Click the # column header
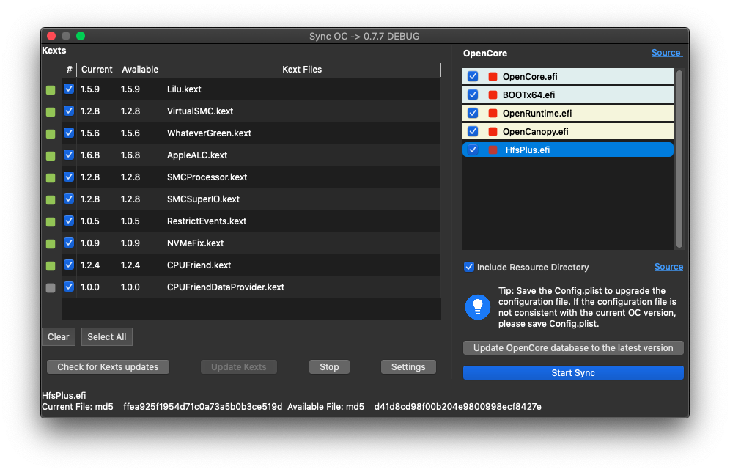 click(x=70, y=70)
